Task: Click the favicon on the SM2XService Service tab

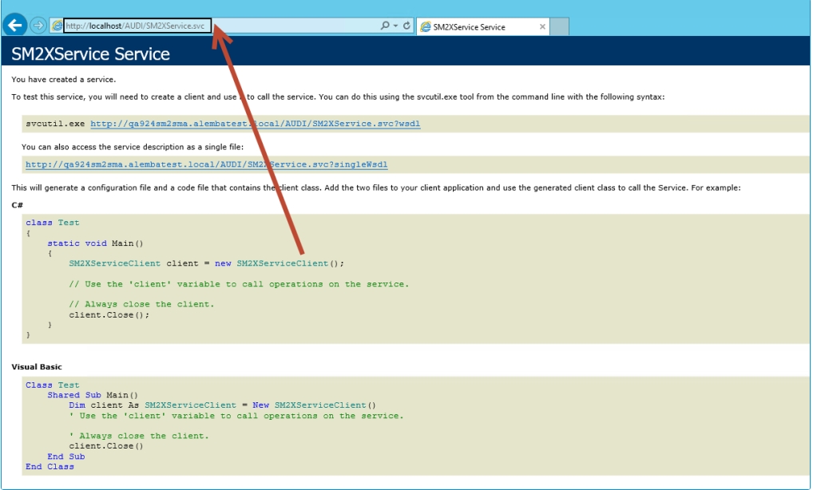Action: [425, 26]
